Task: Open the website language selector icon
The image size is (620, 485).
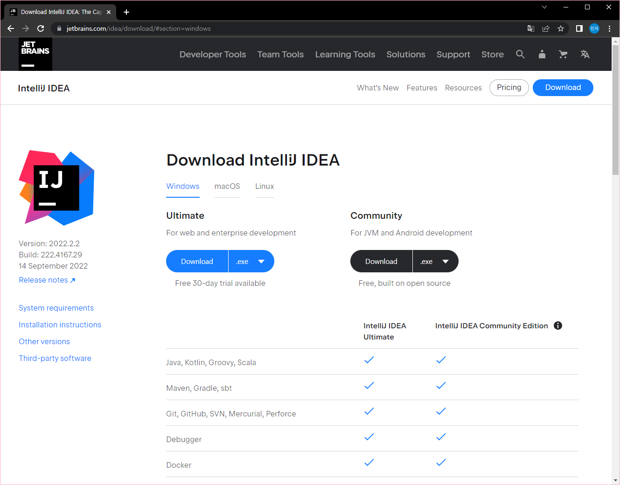Action: point(585,54)
